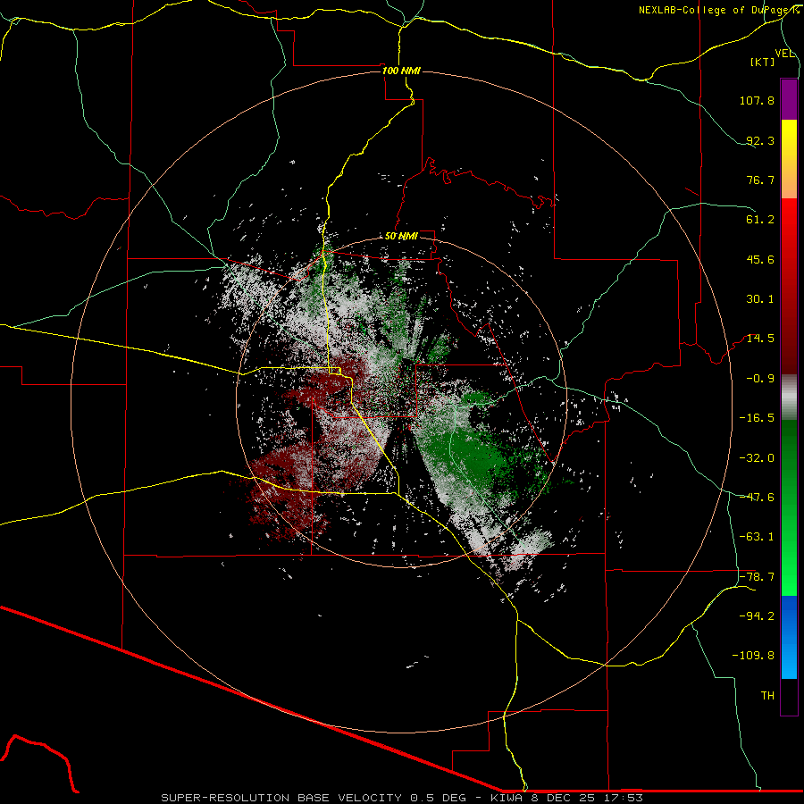Viewport: 804px width, 804px height.
Task: Click the 45.6 value on the velocity scale
Action: point(760,259)
